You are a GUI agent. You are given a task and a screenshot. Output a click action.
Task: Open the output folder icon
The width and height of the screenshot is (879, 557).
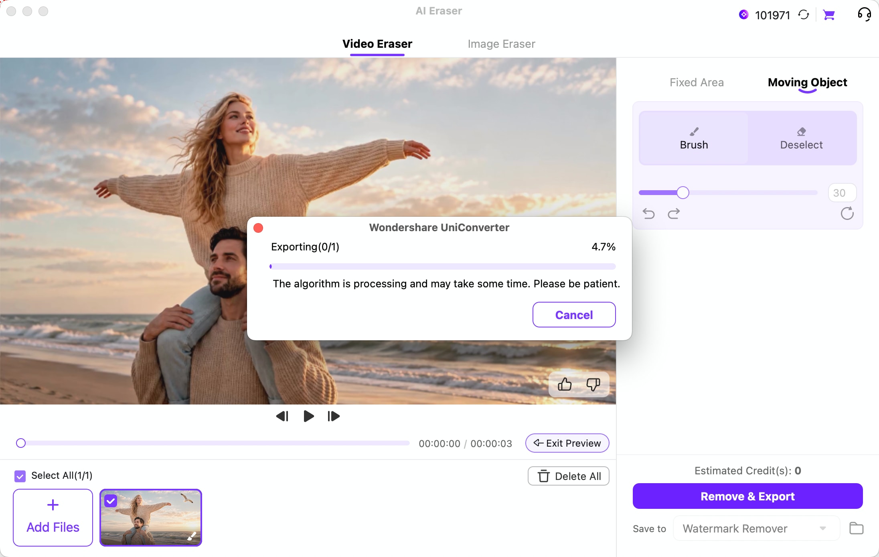pyautogui.click(x=856, y=528)
